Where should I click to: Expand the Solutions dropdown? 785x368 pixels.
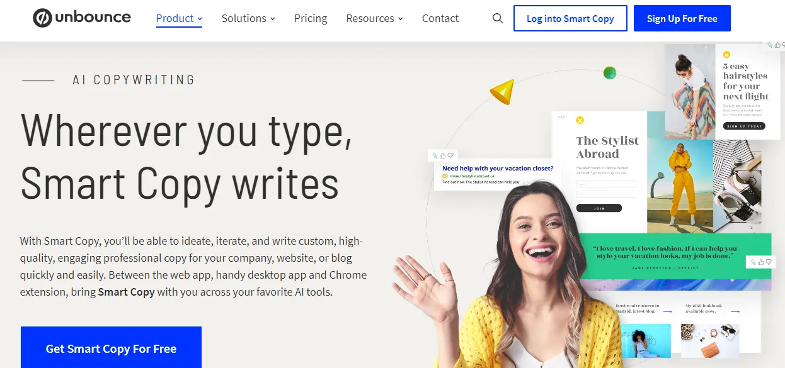[x=248, y=18]
